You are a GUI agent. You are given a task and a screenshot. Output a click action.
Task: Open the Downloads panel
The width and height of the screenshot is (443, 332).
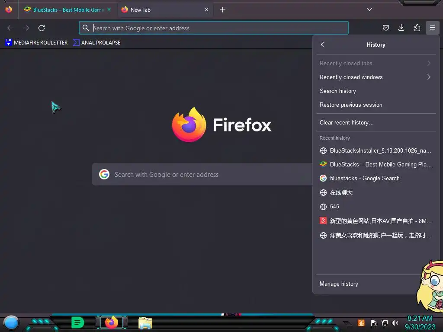click(x=401, y=28)
